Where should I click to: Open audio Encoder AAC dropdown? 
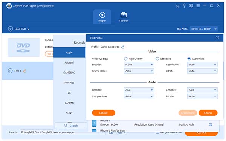139,90
